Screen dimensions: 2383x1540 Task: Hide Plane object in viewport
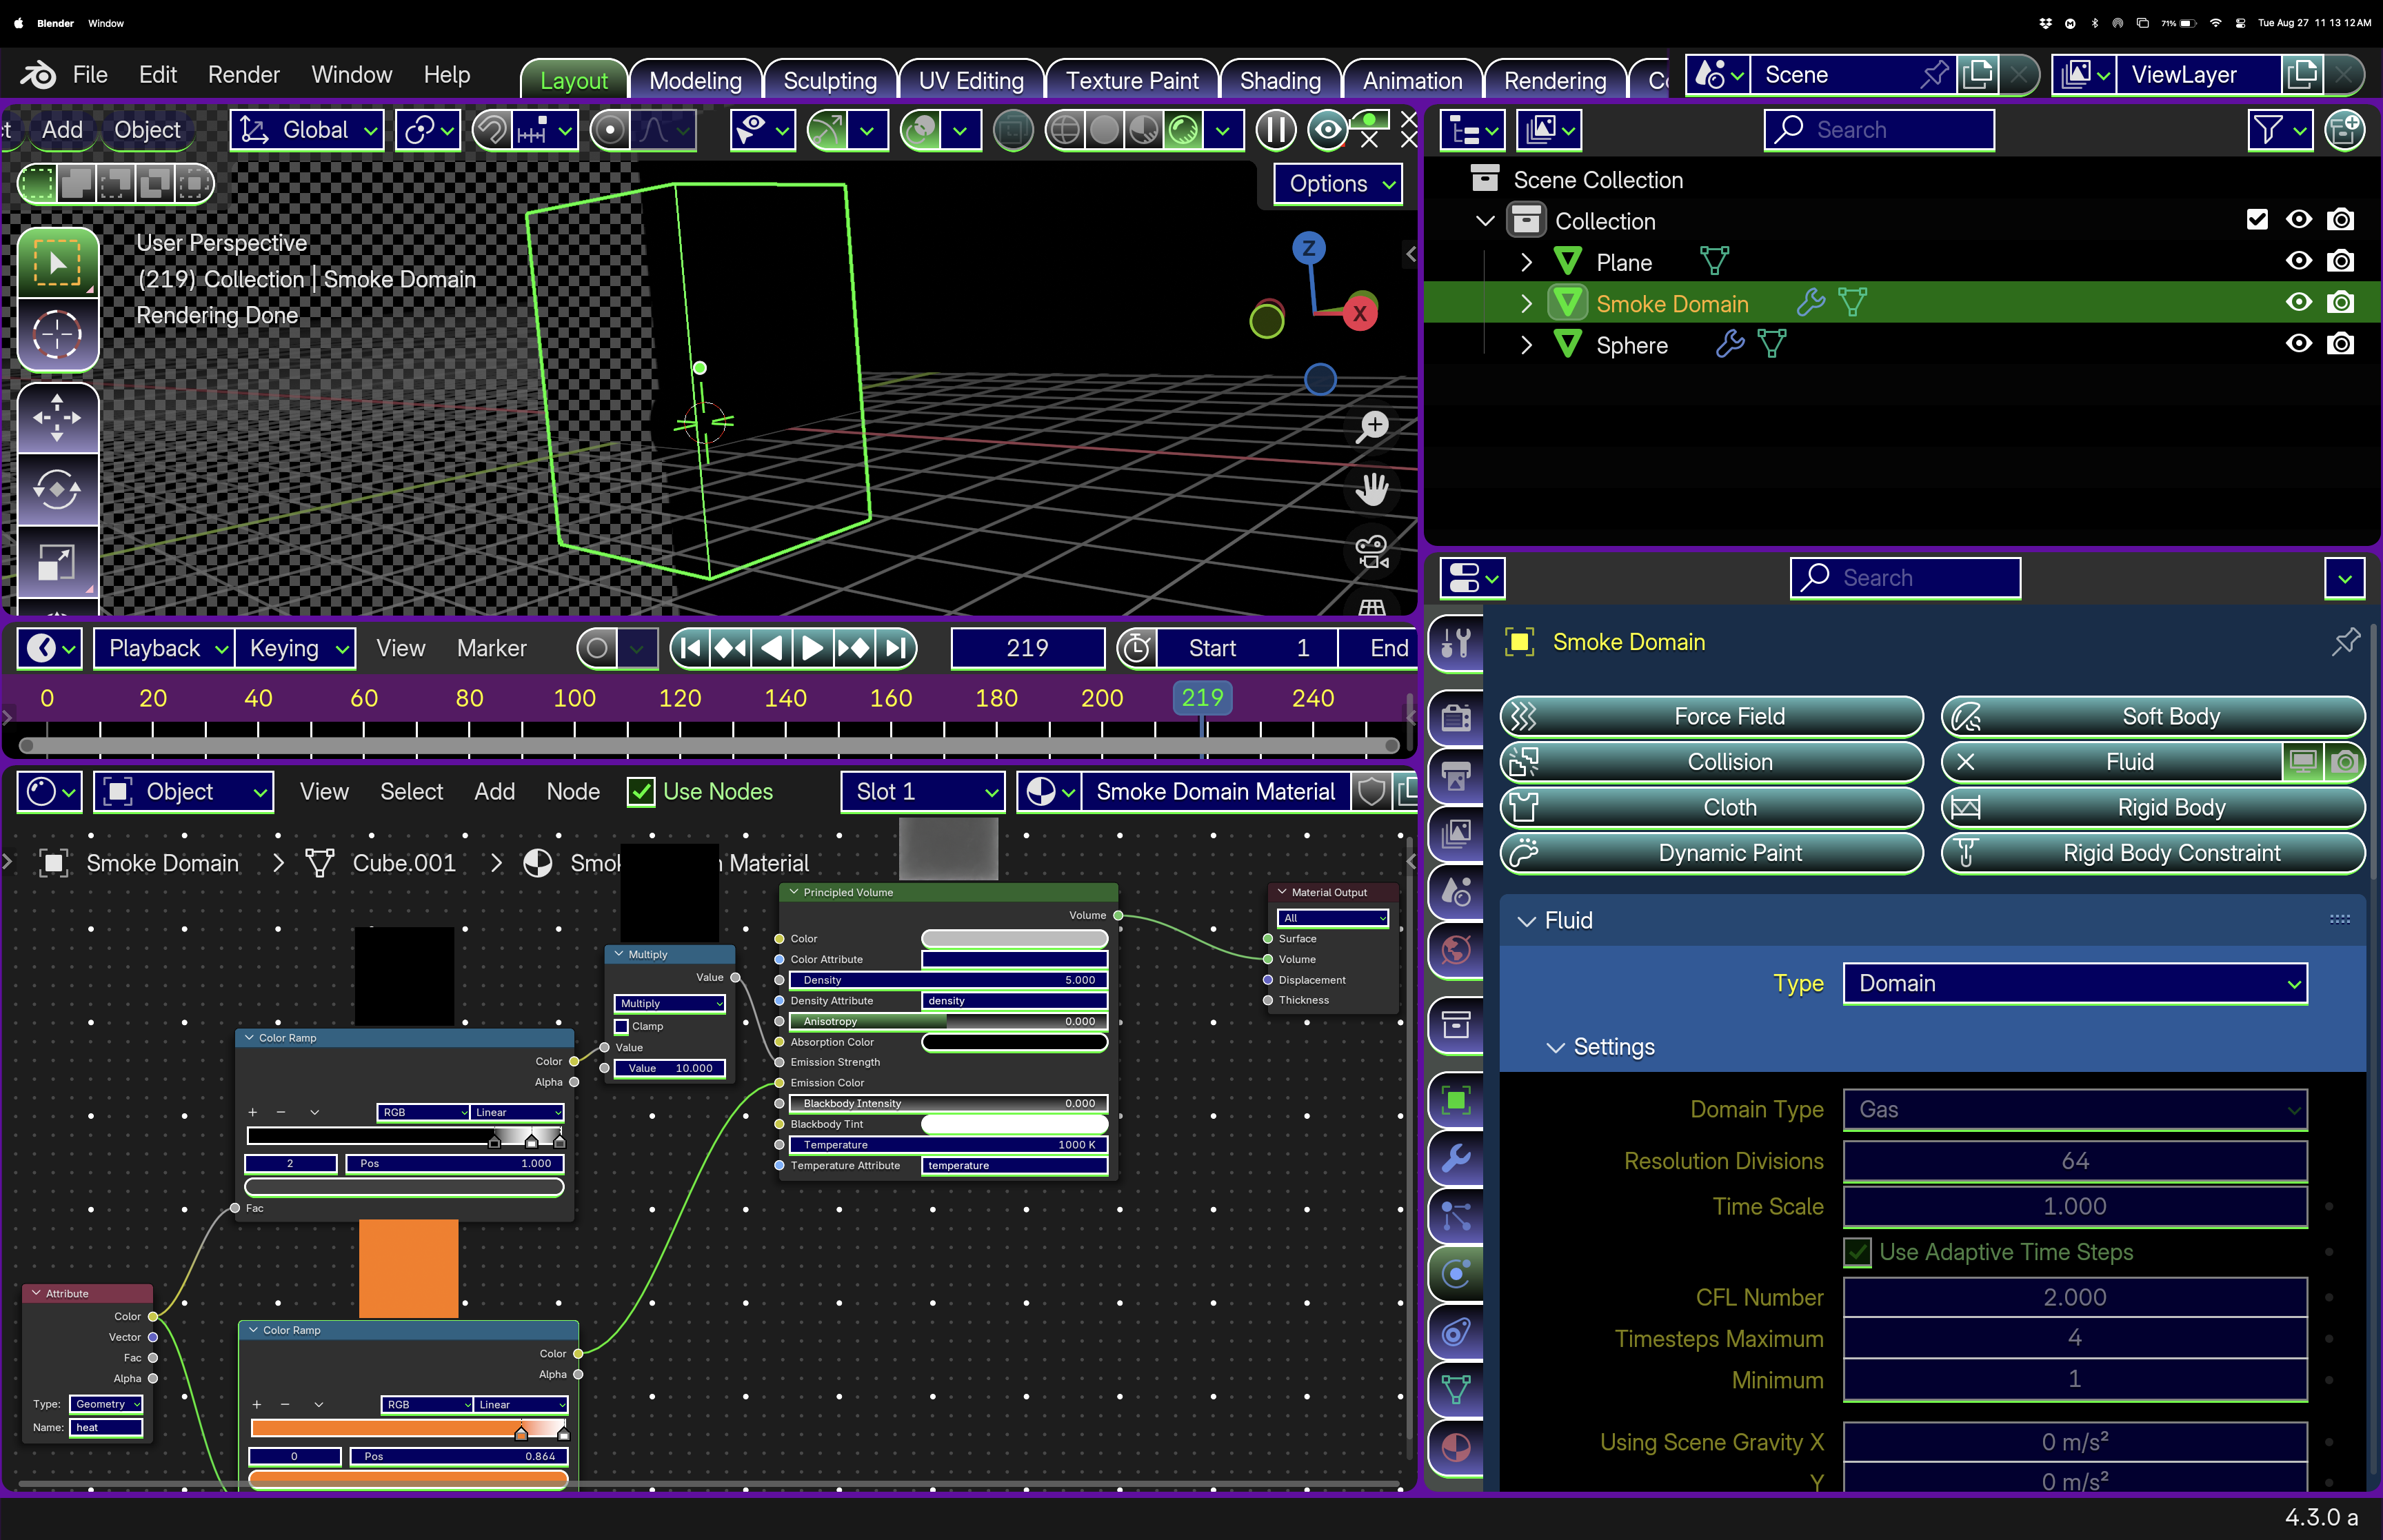click(2298, 261)
